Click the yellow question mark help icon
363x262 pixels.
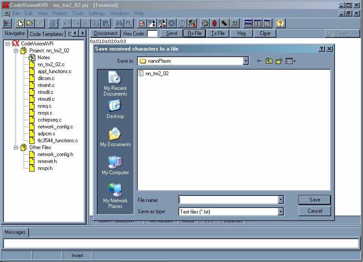(x=281, y=23)
